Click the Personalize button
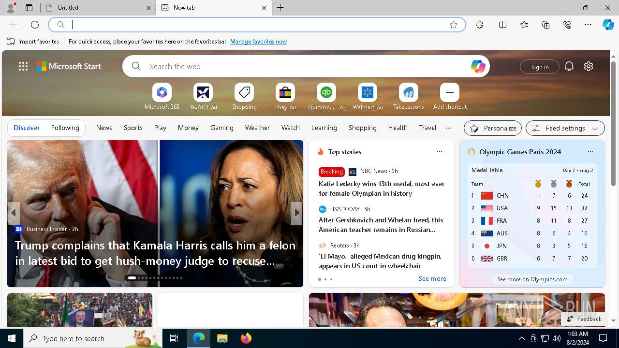The height and width of the screenshot is (348, 619). click(493, 128)
